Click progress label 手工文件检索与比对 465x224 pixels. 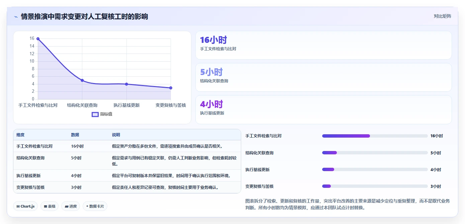264,136
